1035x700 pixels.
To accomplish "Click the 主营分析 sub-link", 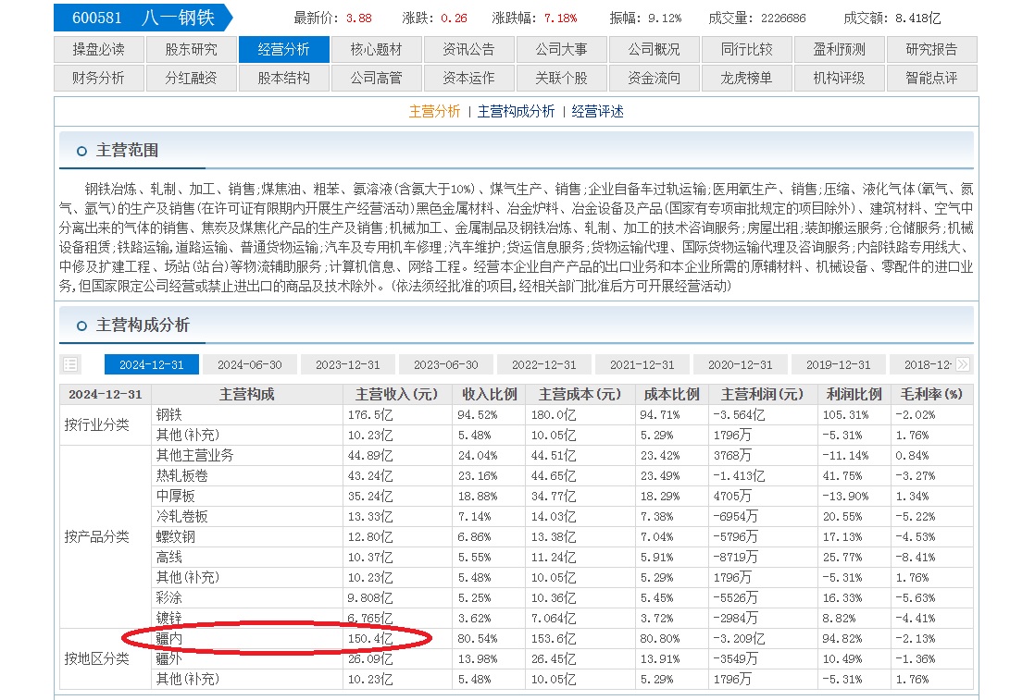I will (434, 111).
